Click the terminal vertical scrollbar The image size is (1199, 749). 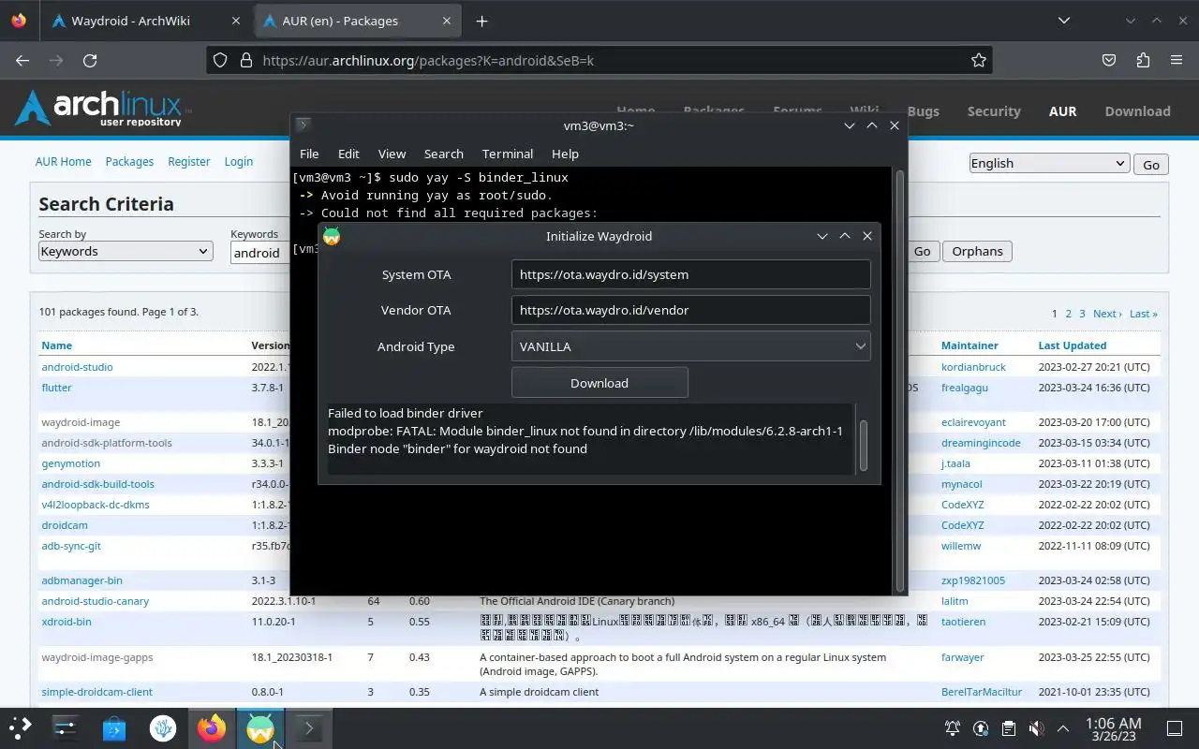click(900, 379)
